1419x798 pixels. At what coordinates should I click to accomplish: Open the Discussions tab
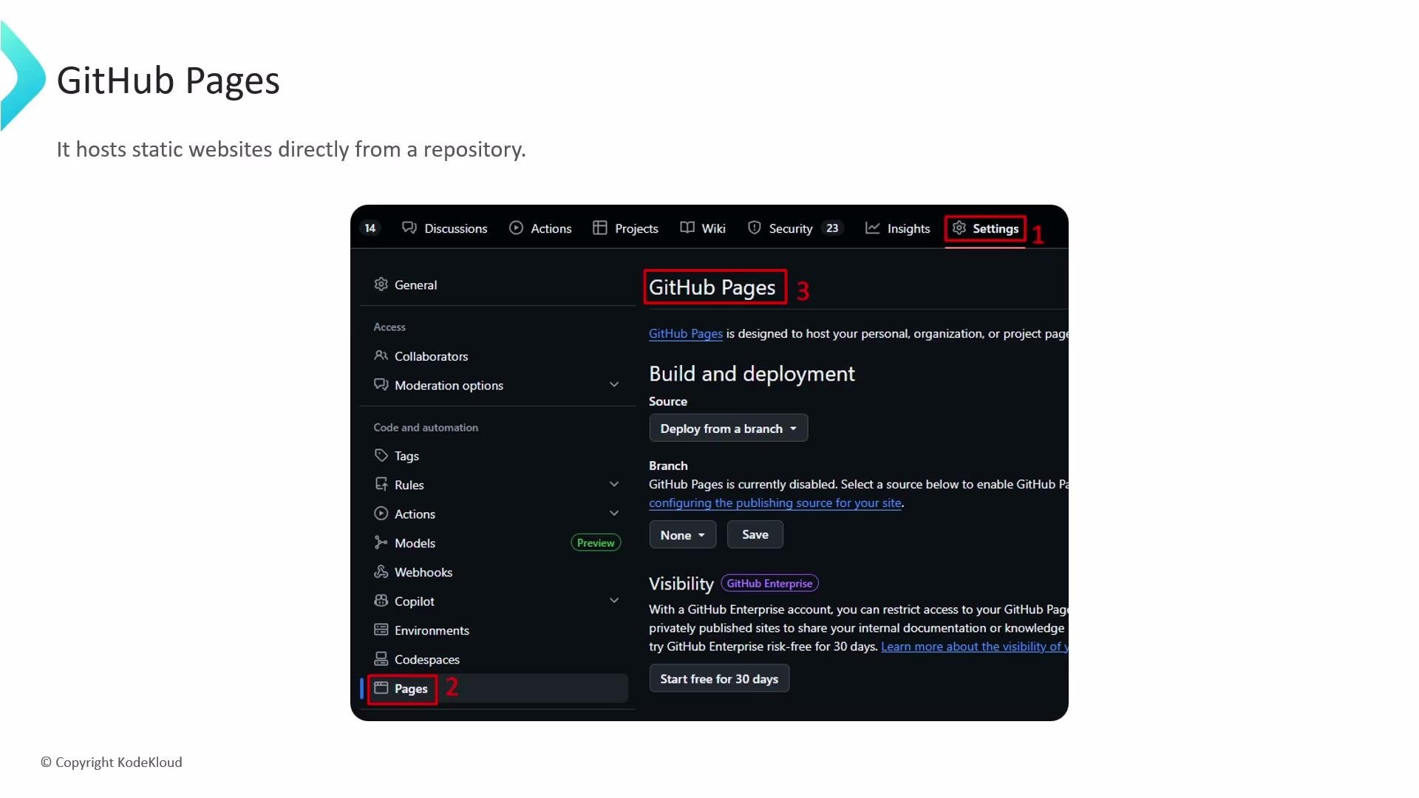tap(444, 228)
